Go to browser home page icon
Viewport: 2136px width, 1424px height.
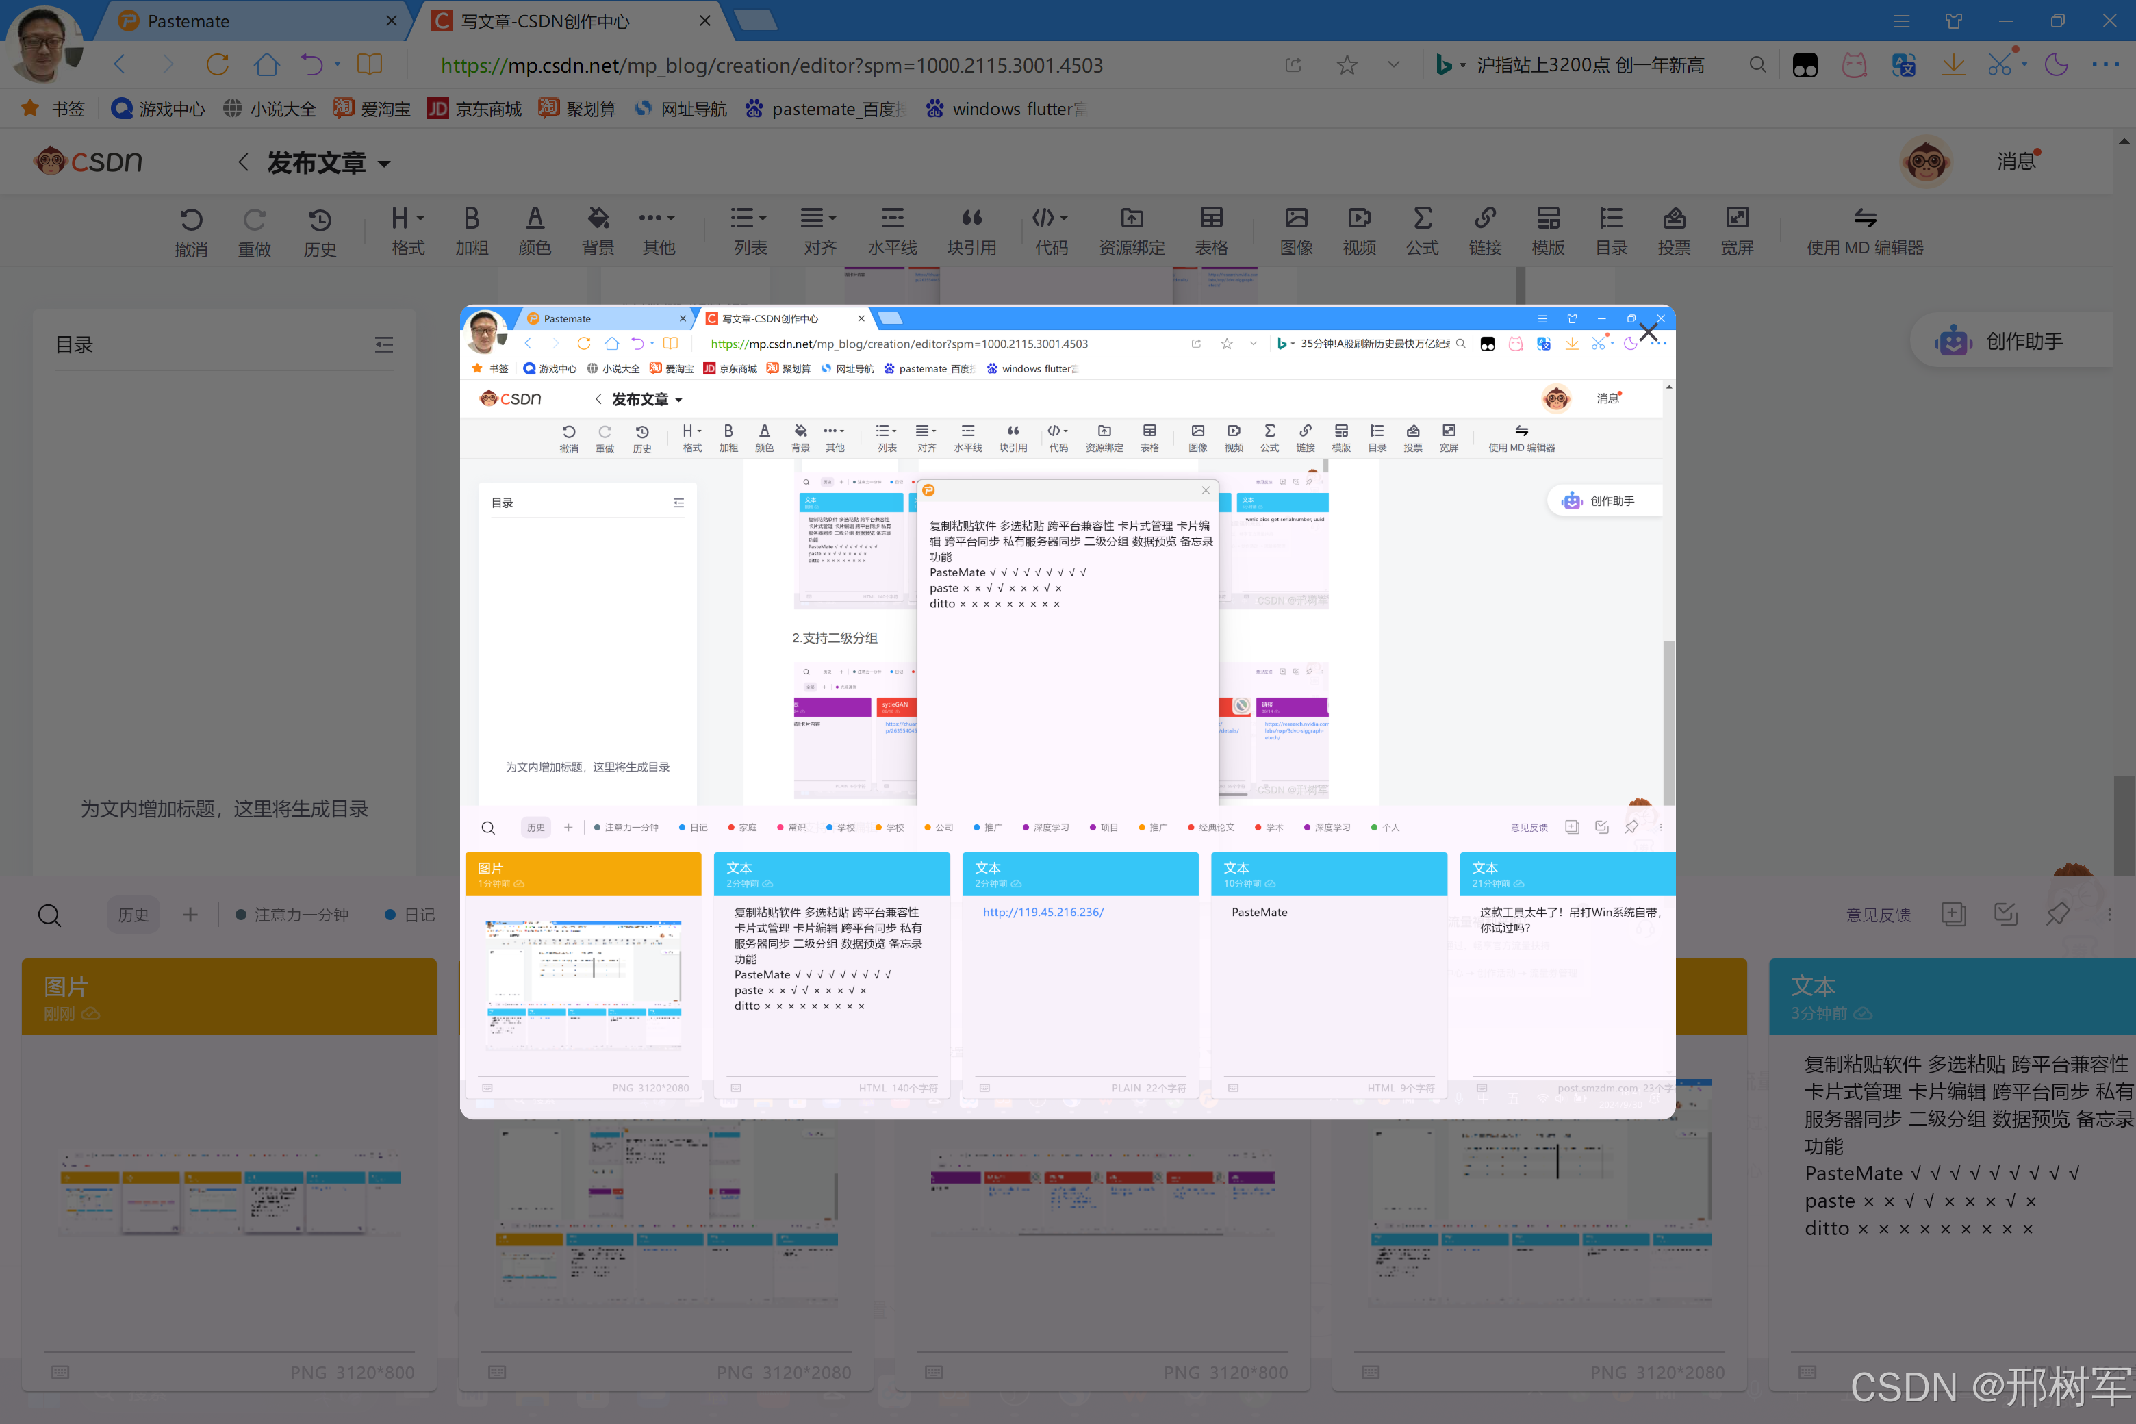pyautogui.click(x=266, y=64)
